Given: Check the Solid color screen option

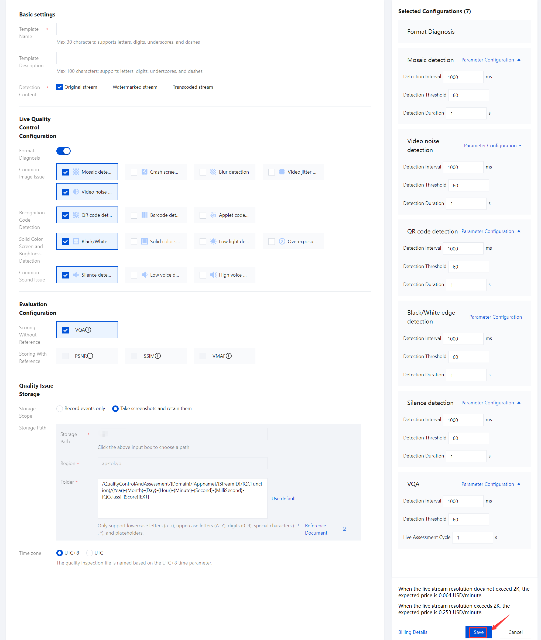Looking at the screenshot, I should coord(134,242).
